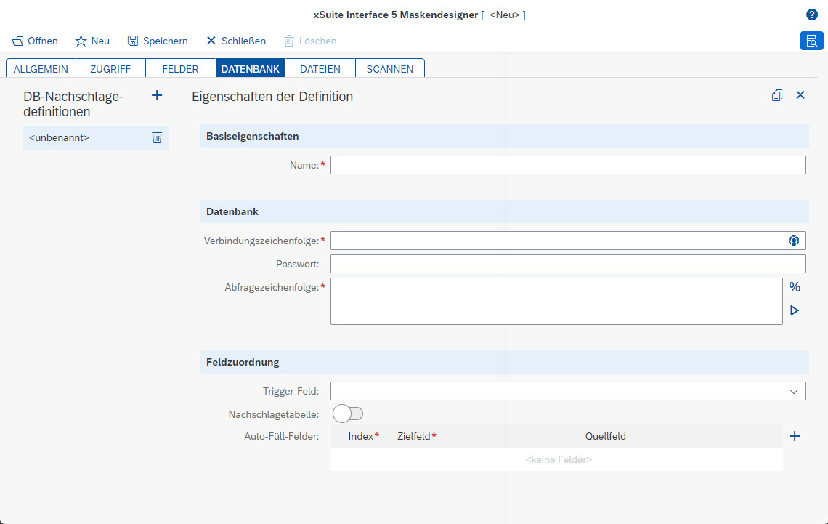828x524 pixels.
Task: Duplicate the definition using the copy icon
Action: pos(776,94)
